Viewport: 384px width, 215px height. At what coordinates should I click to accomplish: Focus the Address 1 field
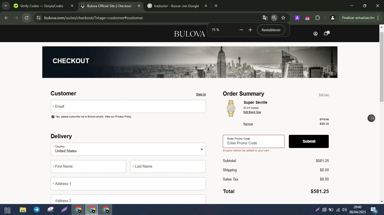128,184
